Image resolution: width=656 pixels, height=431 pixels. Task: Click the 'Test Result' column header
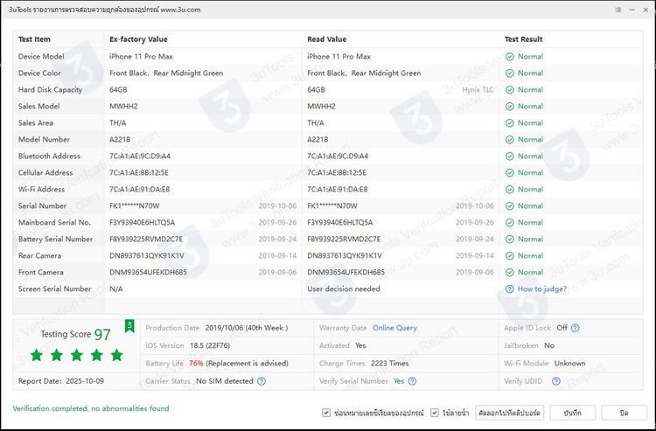(x=523, y=39)
